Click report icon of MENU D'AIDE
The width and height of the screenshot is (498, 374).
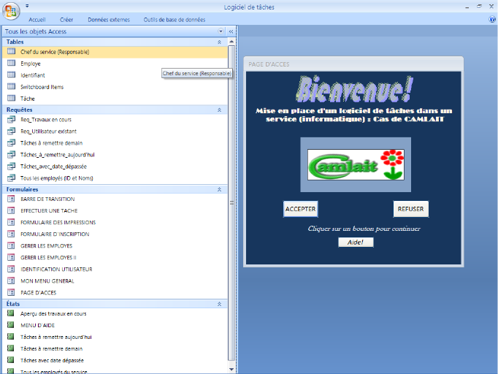(10, 325)
